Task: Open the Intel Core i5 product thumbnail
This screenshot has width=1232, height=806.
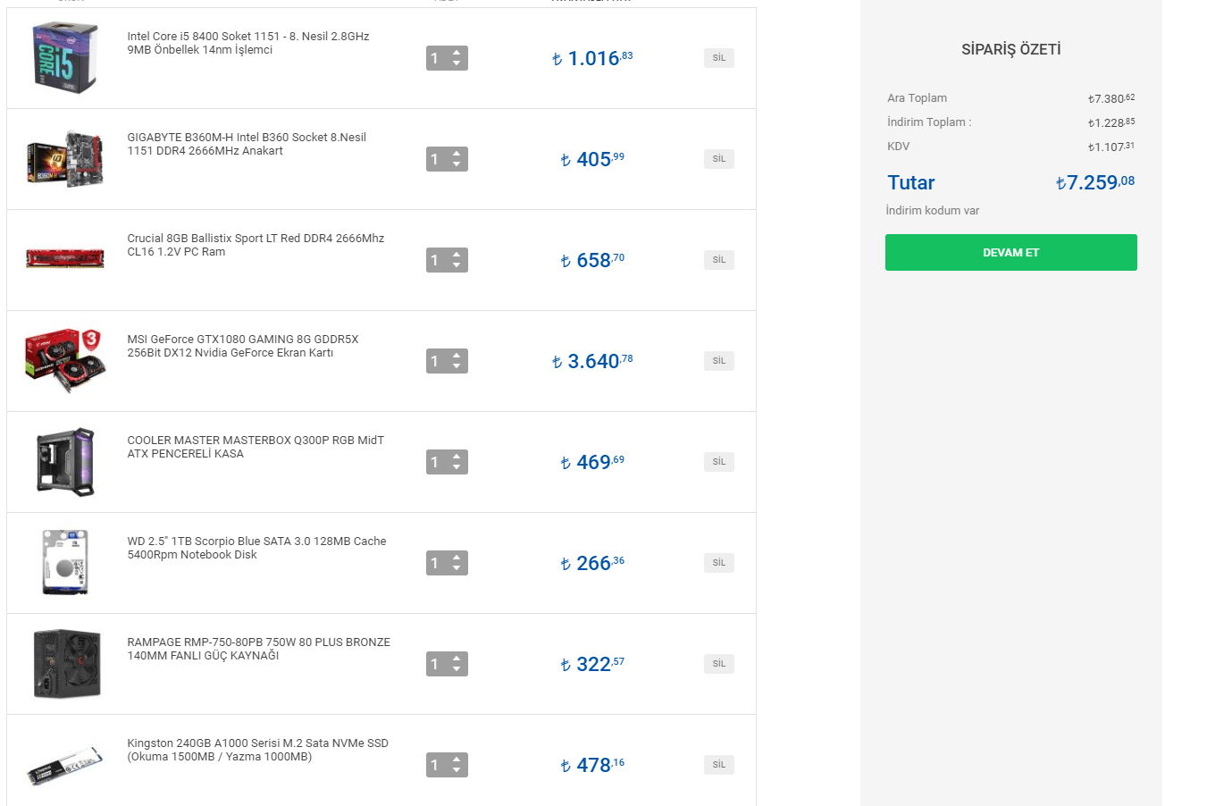Action: (64, 58)
